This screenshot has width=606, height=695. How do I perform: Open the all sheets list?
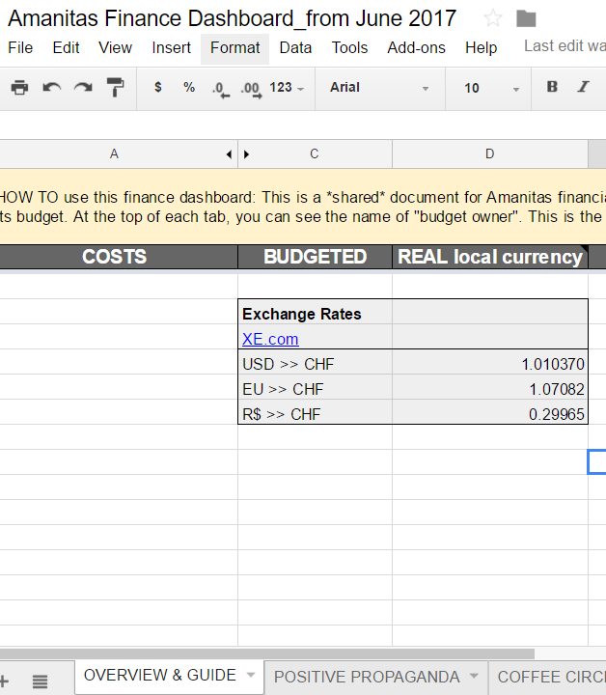click(40, 681)
